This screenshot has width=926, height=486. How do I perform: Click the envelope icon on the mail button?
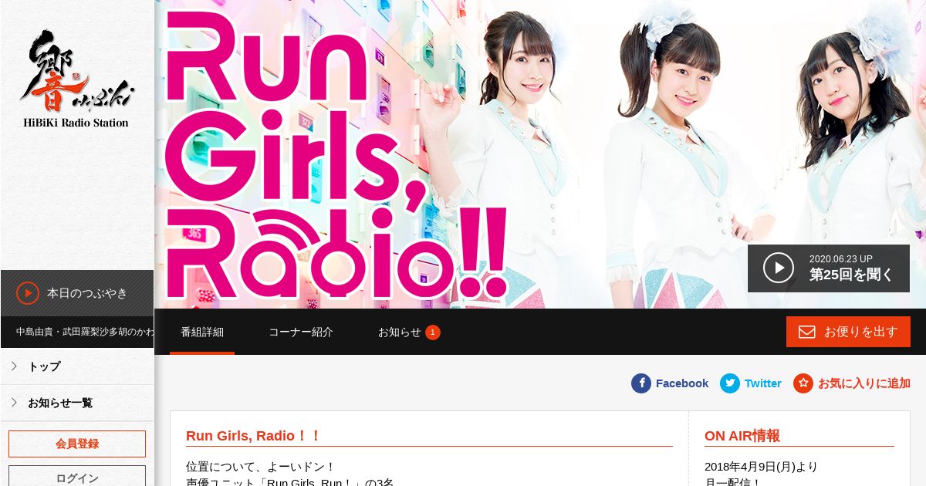807,332
